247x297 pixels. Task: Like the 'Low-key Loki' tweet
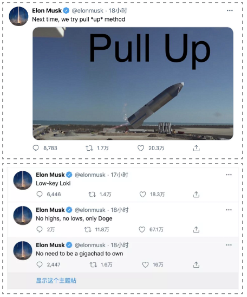[x=142, y=195]
